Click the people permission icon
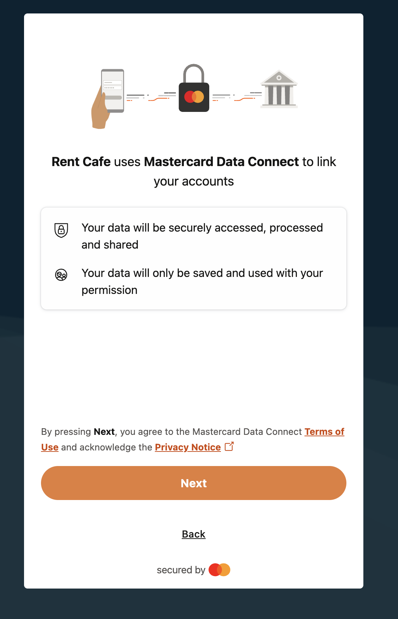This screenshot has height=619, width=398. (61, 275)
